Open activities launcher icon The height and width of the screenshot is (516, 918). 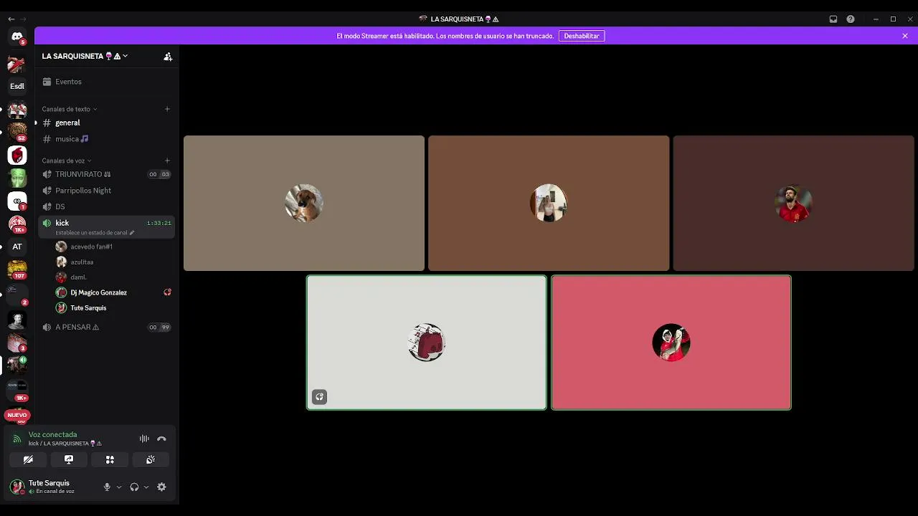[x=110, y=459]
